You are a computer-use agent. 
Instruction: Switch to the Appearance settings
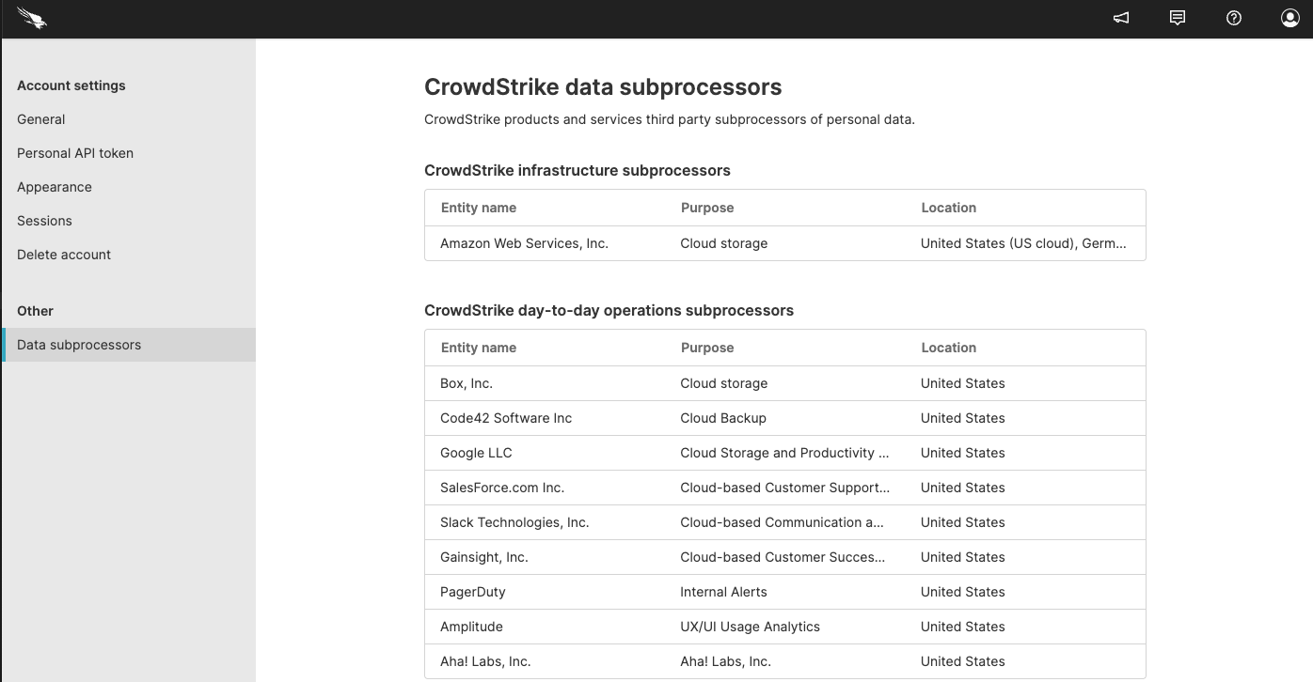click(x=55, y=187)
